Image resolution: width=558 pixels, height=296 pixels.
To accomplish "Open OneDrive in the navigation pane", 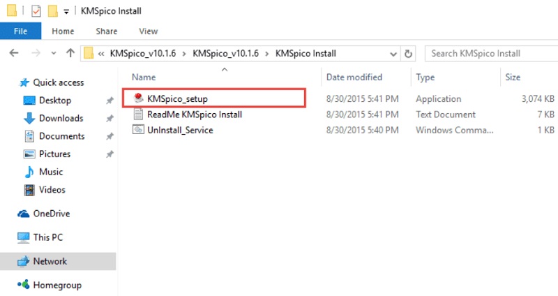I will [51, 214].
